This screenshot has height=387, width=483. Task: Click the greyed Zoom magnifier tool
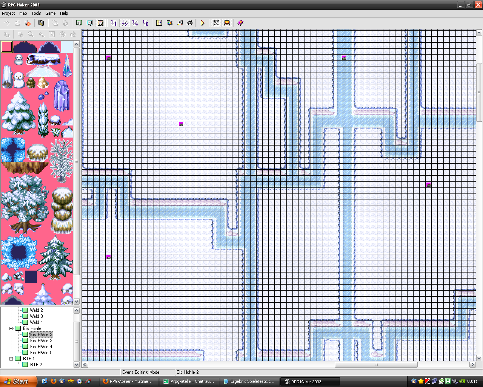click(x=31, y=34)
